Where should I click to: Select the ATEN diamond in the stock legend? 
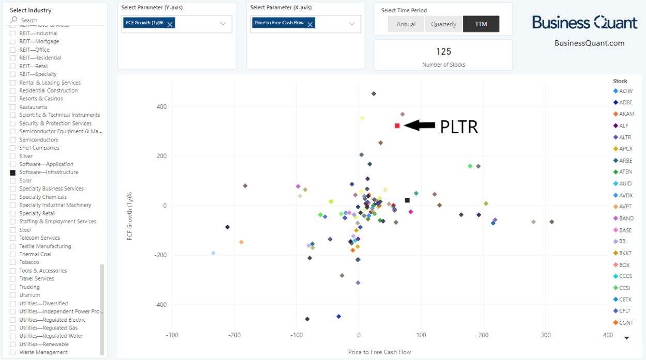tap(616, 172)
